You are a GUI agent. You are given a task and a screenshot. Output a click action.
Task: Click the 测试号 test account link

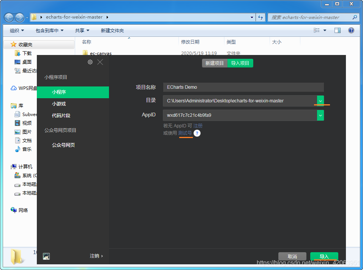(185, 133)
